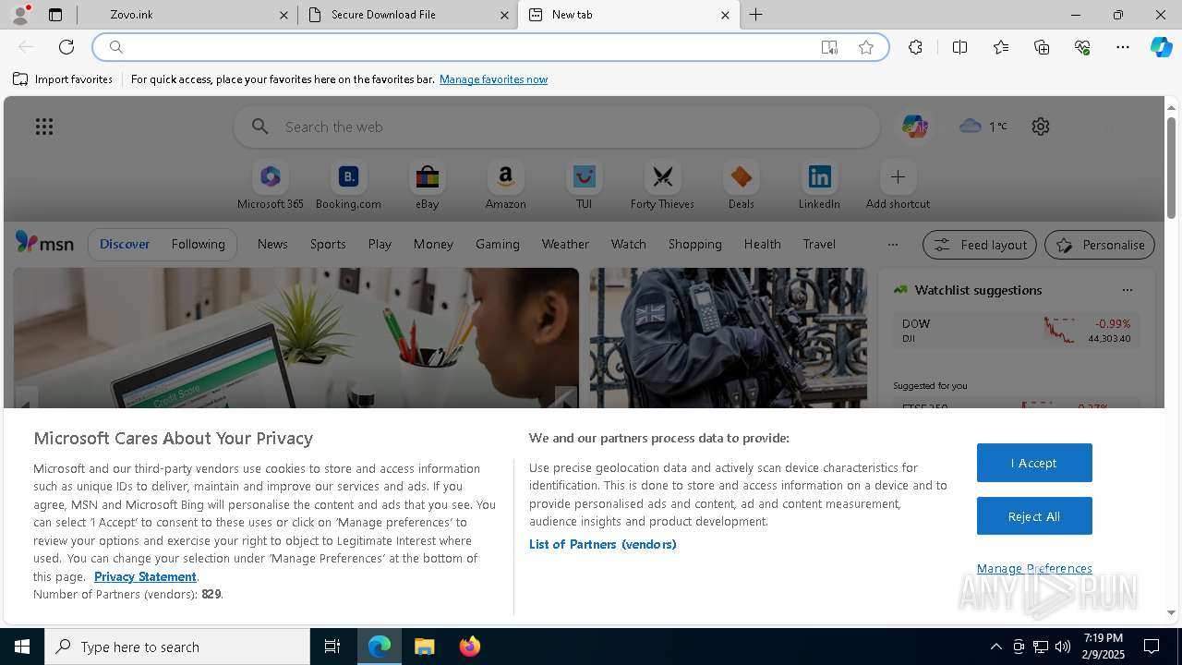
Task: Open Manage favorites now link
Action: 493,79
